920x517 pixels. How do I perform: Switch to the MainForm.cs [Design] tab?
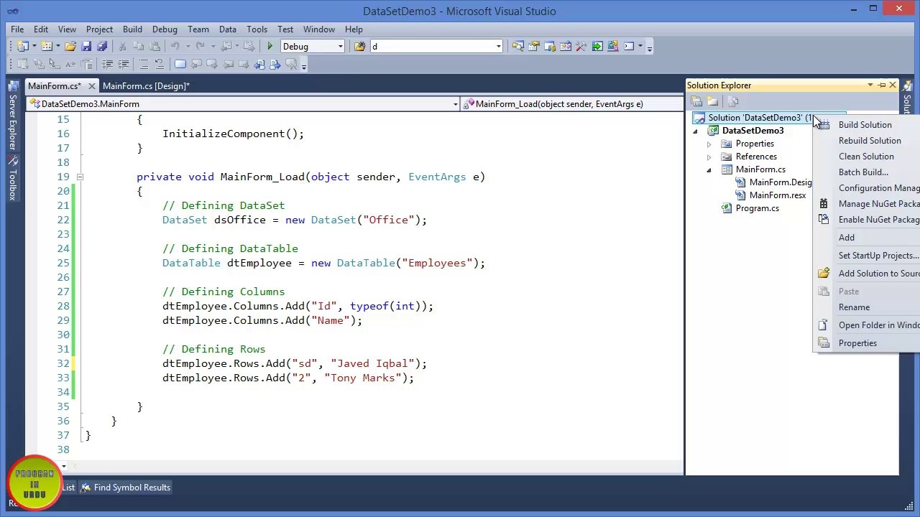point(146,86)
